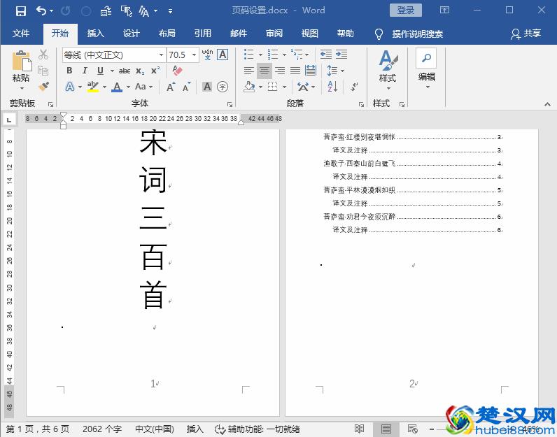
Task: Open the phonetic guide (wén) tool
Action: [207, 55]
